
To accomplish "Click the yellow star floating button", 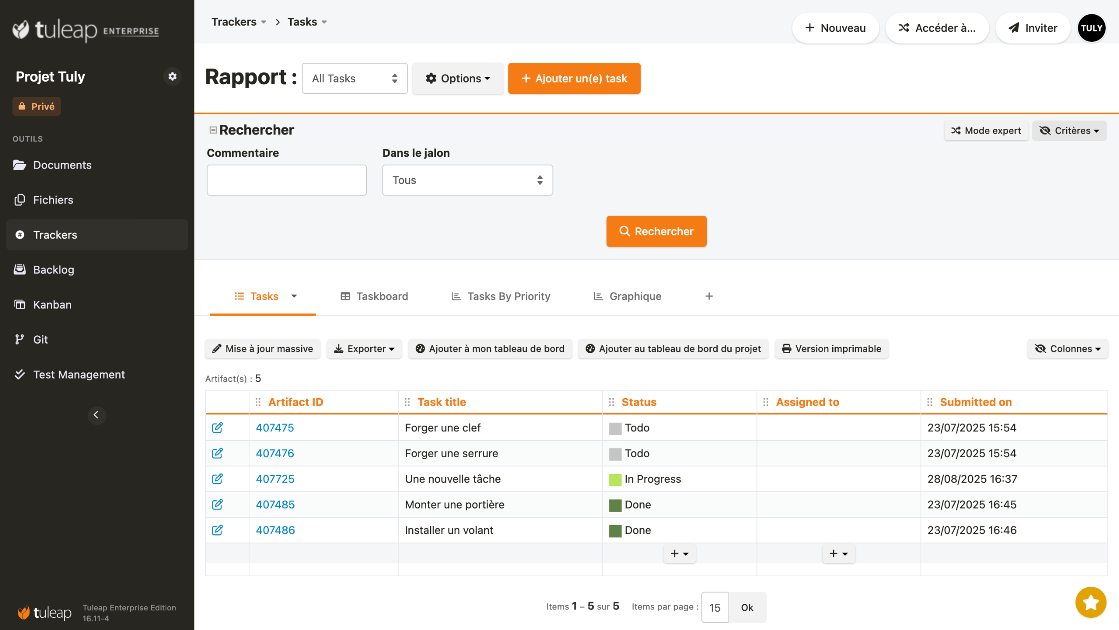I will pos(1090,602).
